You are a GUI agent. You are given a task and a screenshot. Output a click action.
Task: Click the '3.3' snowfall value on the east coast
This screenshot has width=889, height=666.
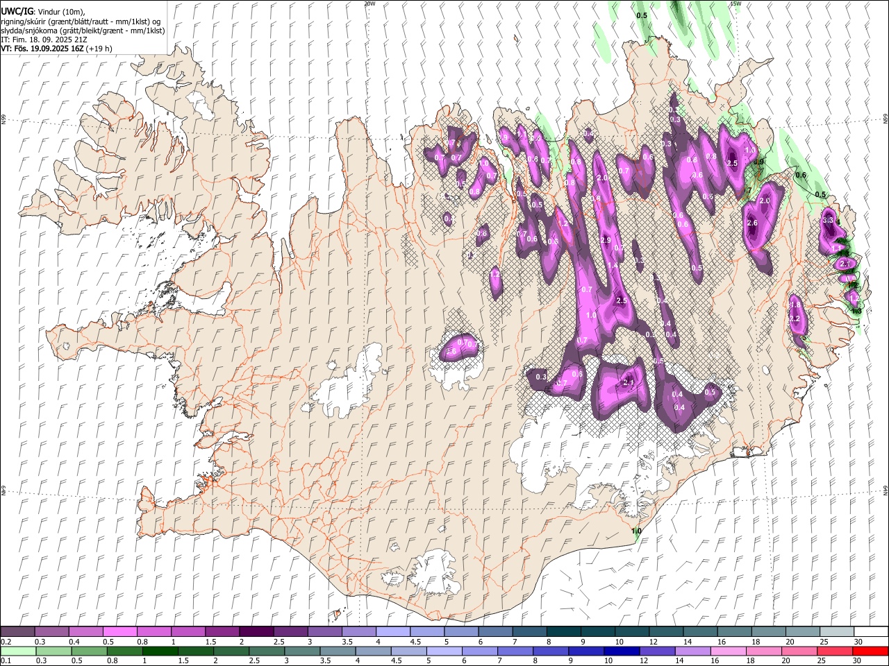827,220
